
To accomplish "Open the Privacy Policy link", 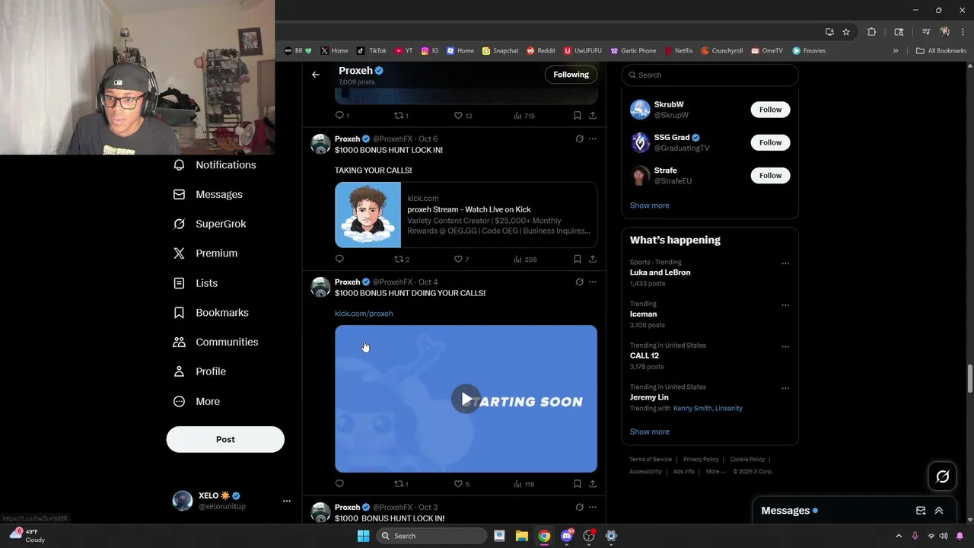I will point(701,460).
